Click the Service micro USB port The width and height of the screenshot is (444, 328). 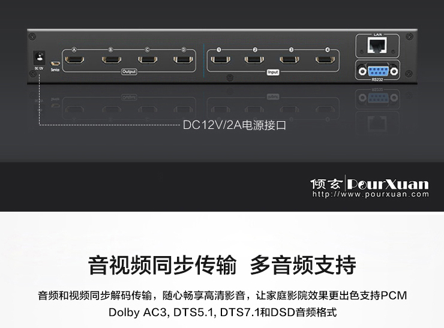tap(55, 64)
